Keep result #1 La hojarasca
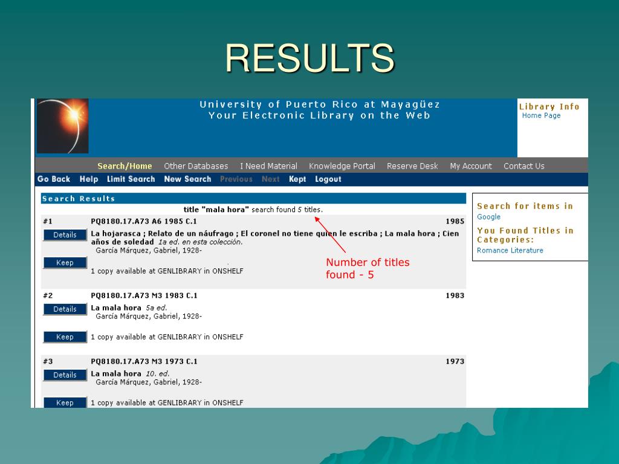Screen dimensions: 619x464 [65, 263]
